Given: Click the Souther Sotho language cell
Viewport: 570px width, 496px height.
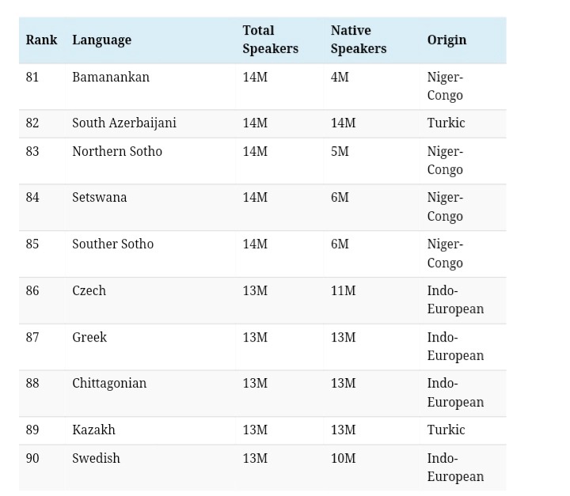Looking at the screenshot, I should (x=113, y=244).
